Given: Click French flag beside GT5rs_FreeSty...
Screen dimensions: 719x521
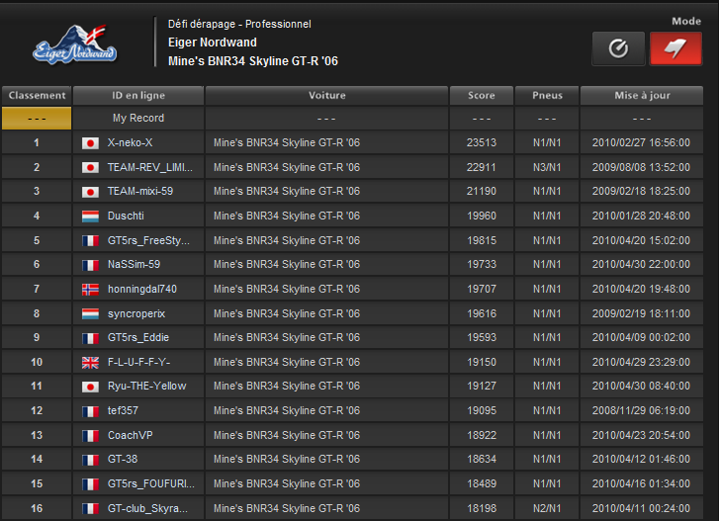Looking at the screenshot, I should (x=90, y=240).
